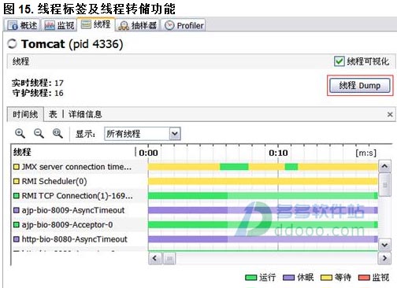Click the Profiler clock icon
Viewport: 397px width, 288px height.
click(x=169, y=25)
